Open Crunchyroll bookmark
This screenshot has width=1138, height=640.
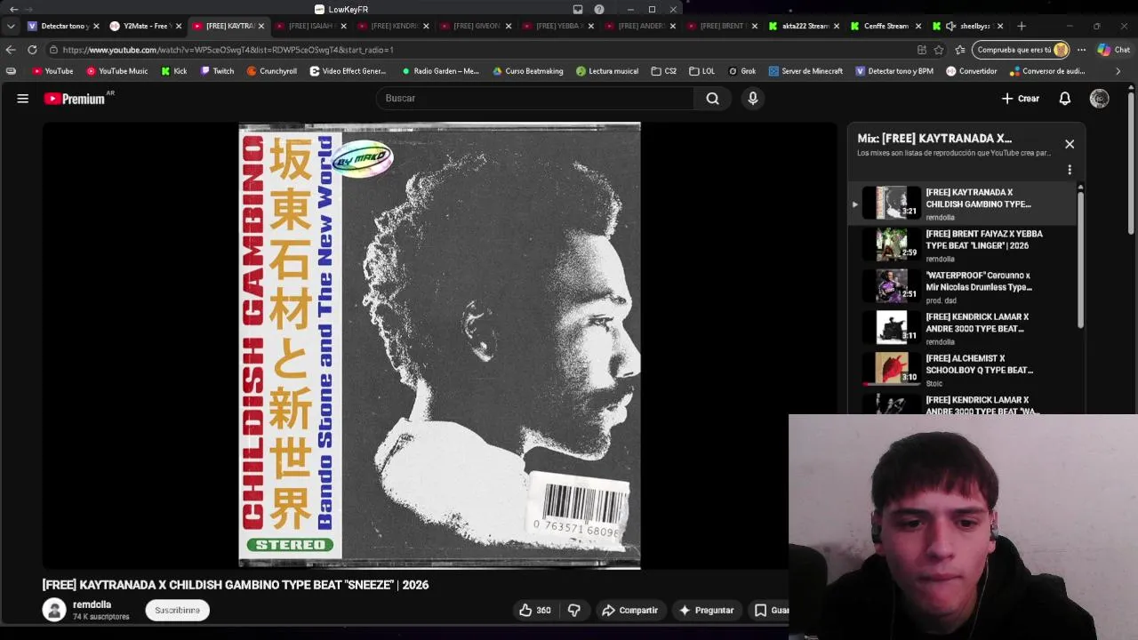[272, 71]
